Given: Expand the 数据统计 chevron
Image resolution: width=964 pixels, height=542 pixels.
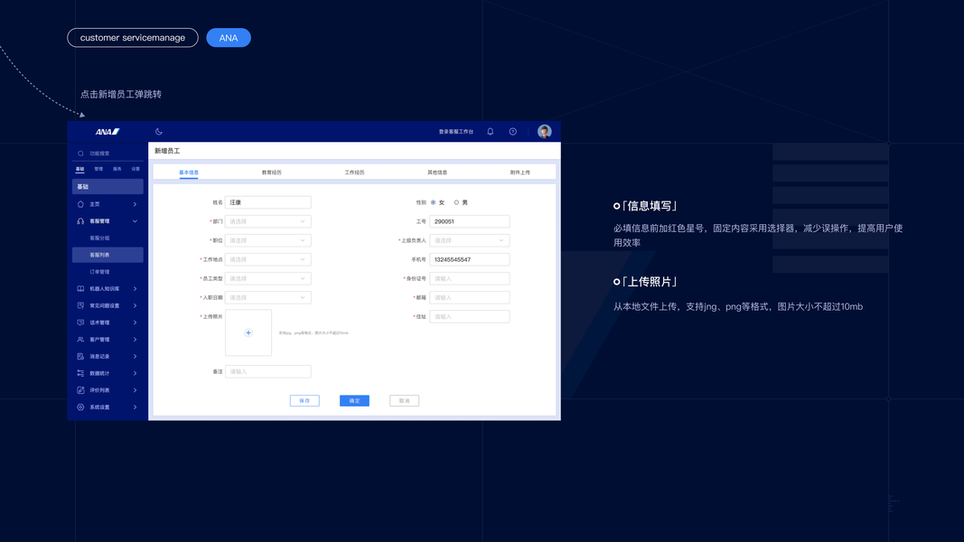Looking at the screenshot, I should point(135,373).
